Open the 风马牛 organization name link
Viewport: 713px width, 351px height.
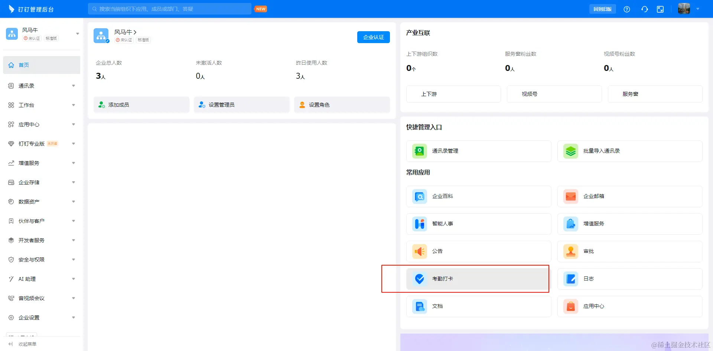[126, 32]
